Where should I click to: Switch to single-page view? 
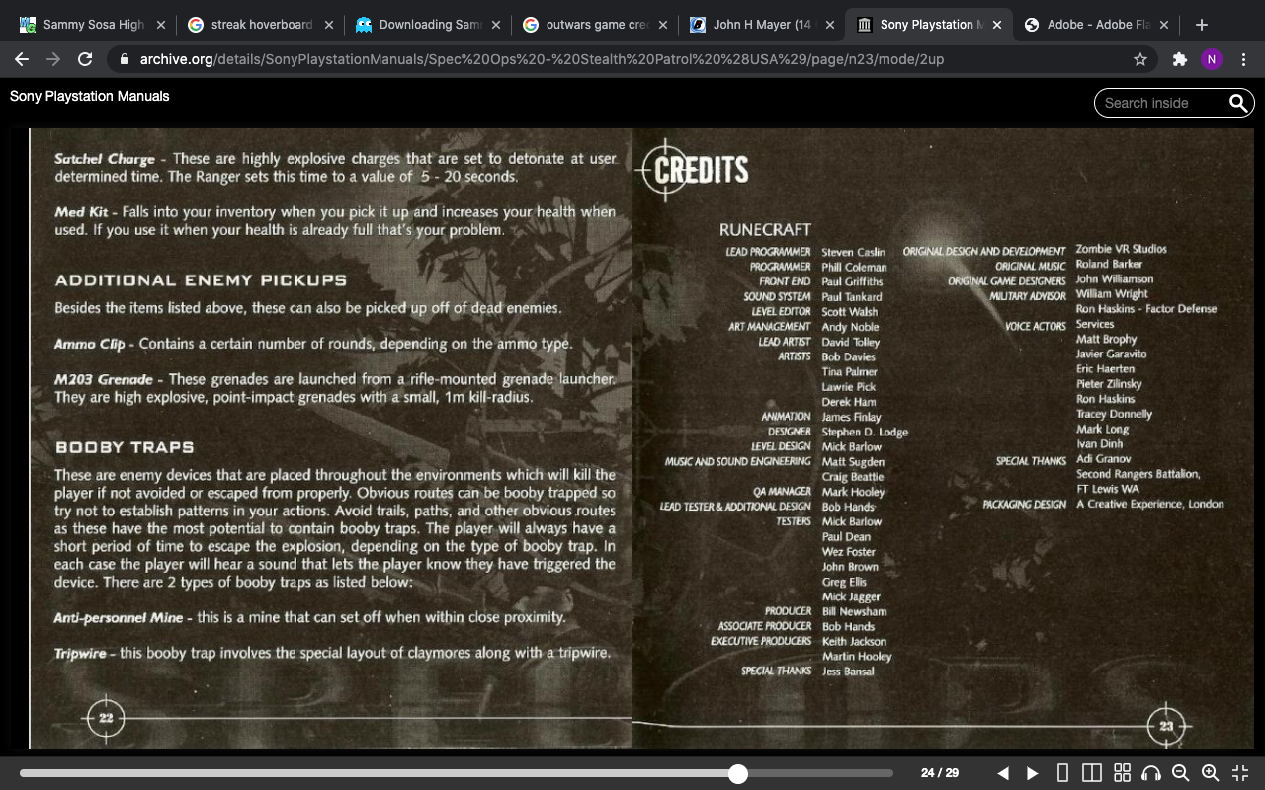tap(1063, 773)
